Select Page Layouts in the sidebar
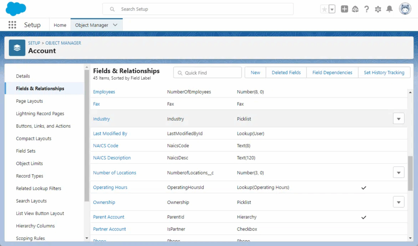Screen dimensions: 418x246 tap(29, 101)
